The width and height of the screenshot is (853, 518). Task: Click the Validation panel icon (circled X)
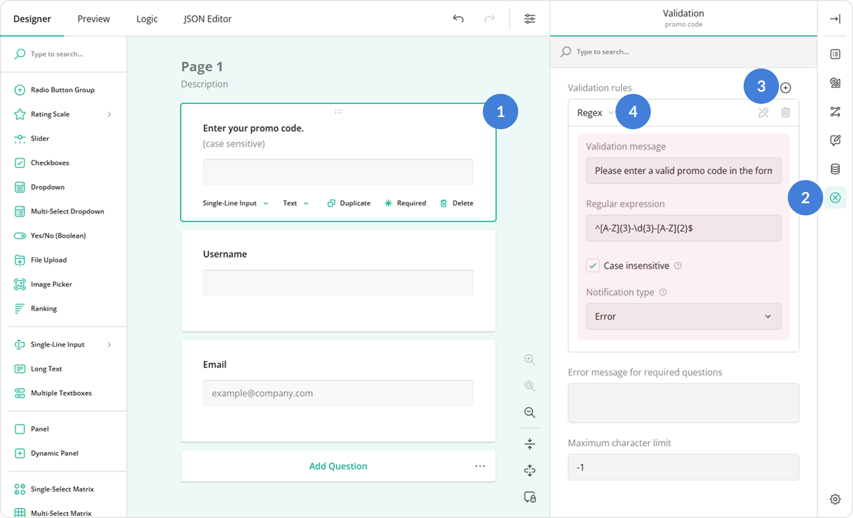tap(835, 197)
